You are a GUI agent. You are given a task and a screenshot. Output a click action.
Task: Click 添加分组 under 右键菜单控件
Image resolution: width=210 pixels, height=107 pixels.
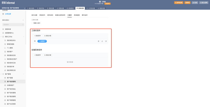(48, 55)
